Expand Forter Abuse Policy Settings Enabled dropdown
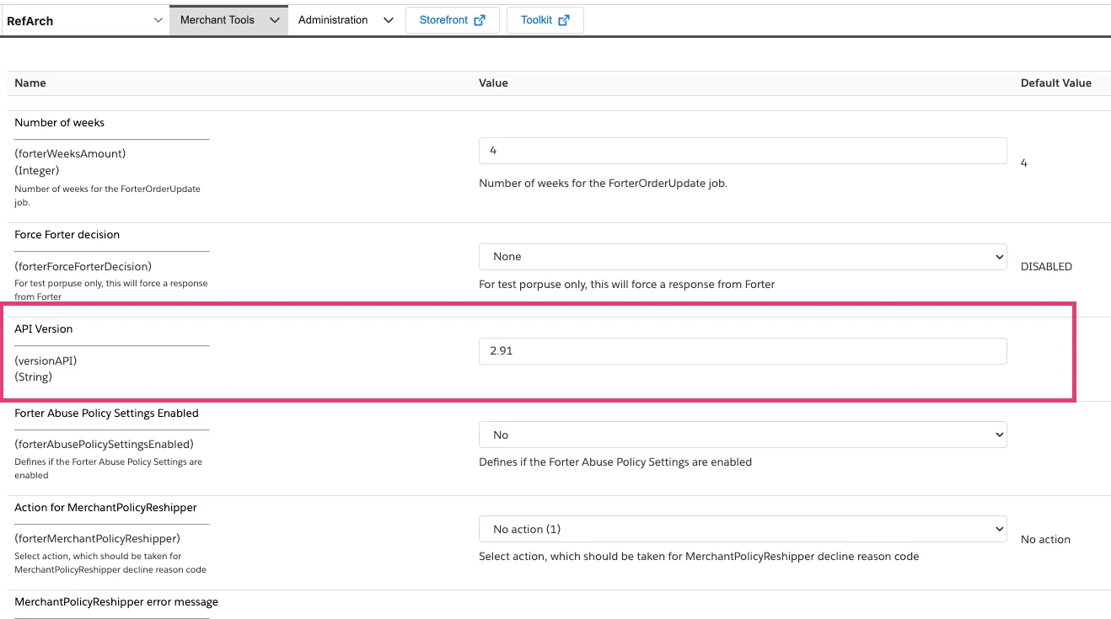 (x=743, y=435)
